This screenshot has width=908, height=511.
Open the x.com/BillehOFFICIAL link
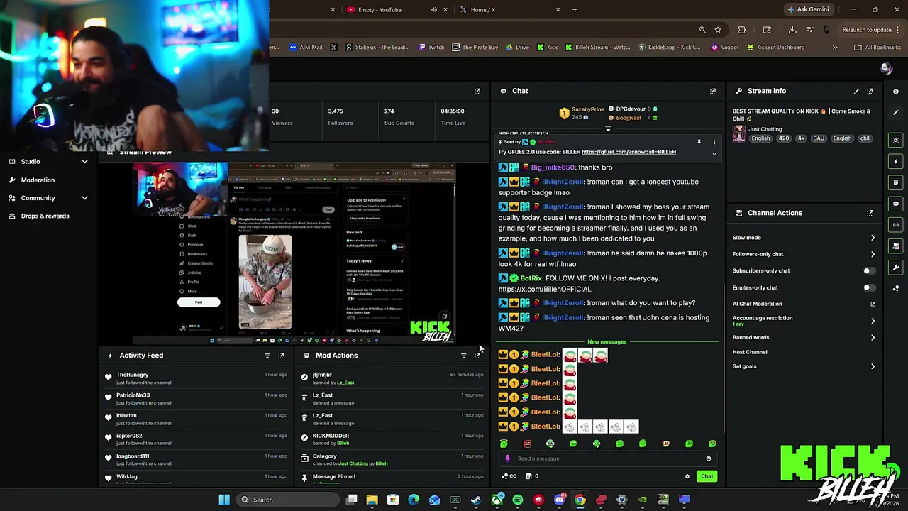(x=544, y=289)
